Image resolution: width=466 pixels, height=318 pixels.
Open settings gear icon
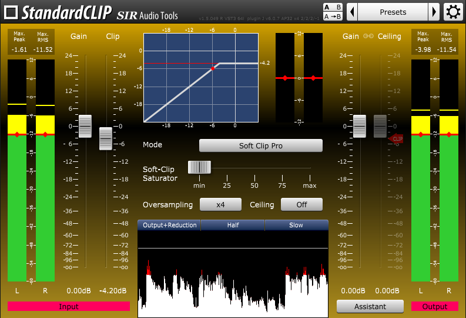pos(453,12)
